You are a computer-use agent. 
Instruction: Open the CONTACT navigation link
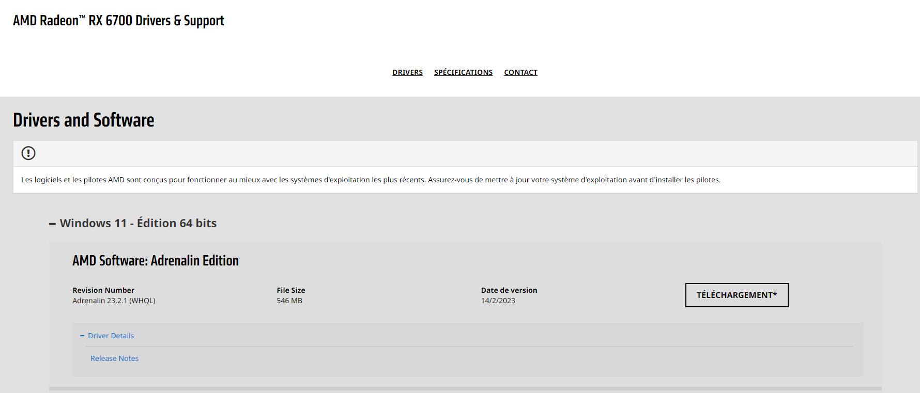pyautogui.click(x=520, y=72)
